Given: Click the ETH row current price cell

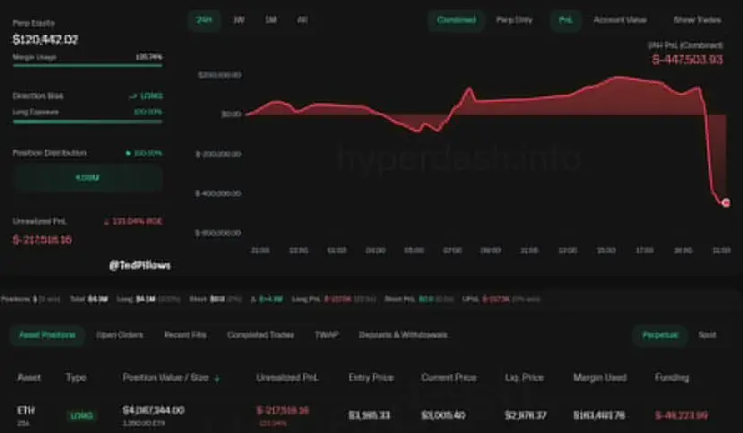Looking at the screenshot, I should point(443,415).
